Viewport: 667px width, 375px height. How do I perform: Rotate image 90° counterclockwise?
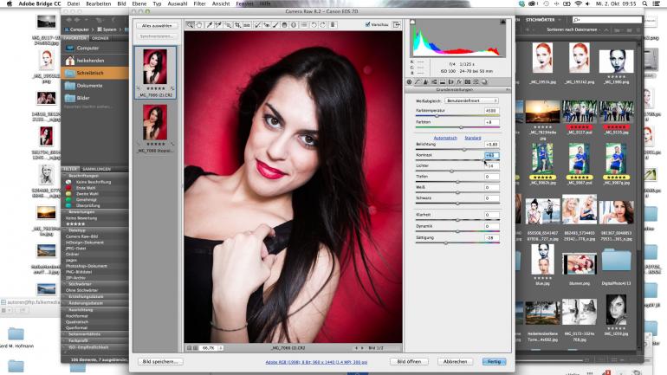coord(314,25)
